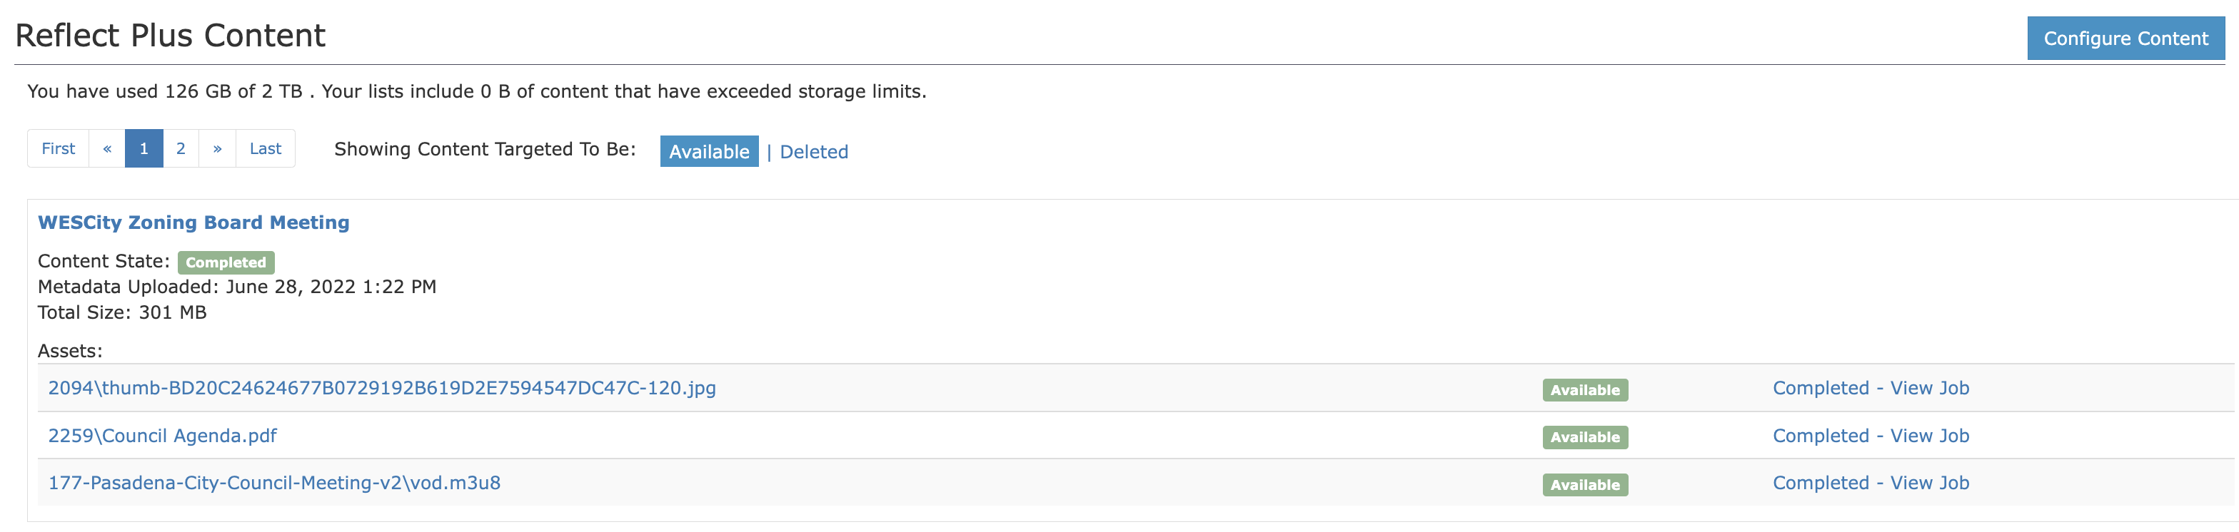The width and height of the screenshot is (2239, 532).
Task: Select page 1 in pagination
Action: (x=144, y=148)
